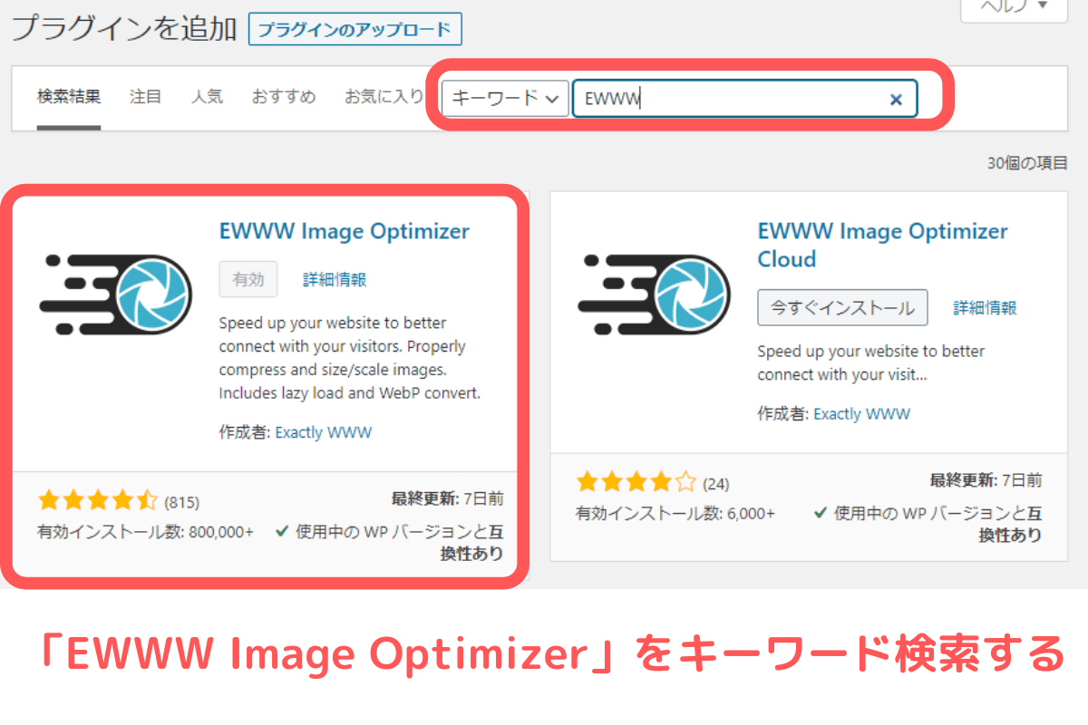Image resolution: width=1088 pixels, height=725 pixels.
Task: Click the プラグインを追加 page heading
Action: (x=124, y=29)
